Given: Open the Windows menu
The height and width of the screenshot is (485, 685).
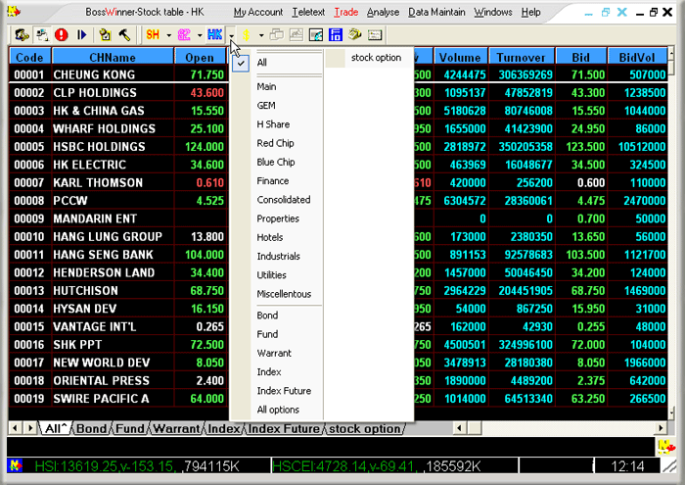Looking at the screenshot, I should (x=493, y=12).
